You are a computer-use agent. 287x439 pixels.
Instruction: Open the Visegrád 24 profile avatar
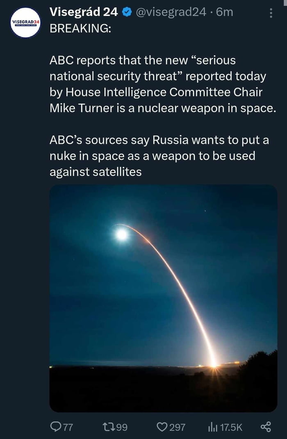[x=26, y=22]
